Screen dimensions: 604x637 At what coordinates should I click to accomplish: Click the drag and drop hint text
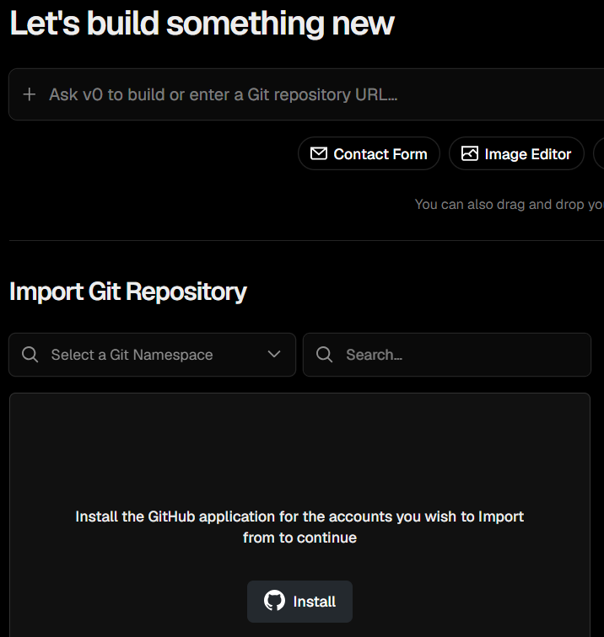click(510, 205)
